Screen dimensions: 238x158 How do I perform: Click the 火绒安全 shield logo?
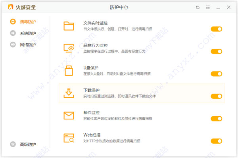(10, 7)
